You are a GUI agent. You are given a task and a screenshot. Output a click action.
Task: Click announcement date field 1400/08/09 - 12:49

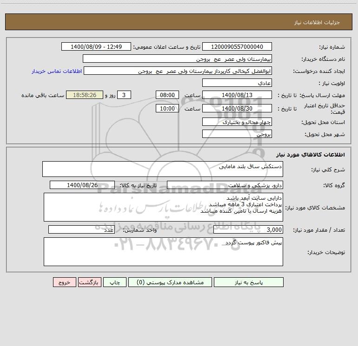[96, 46]
